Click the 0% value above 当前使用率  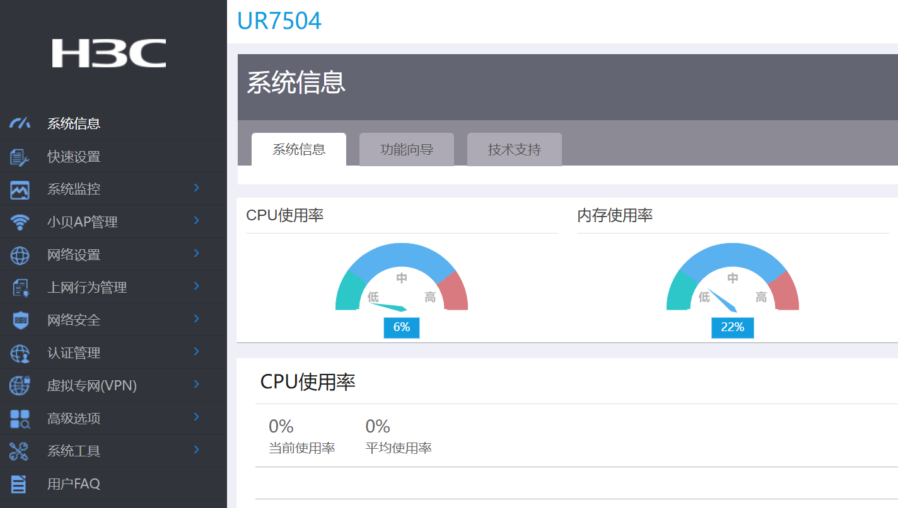pyautogui.click(x=281, y=427)
